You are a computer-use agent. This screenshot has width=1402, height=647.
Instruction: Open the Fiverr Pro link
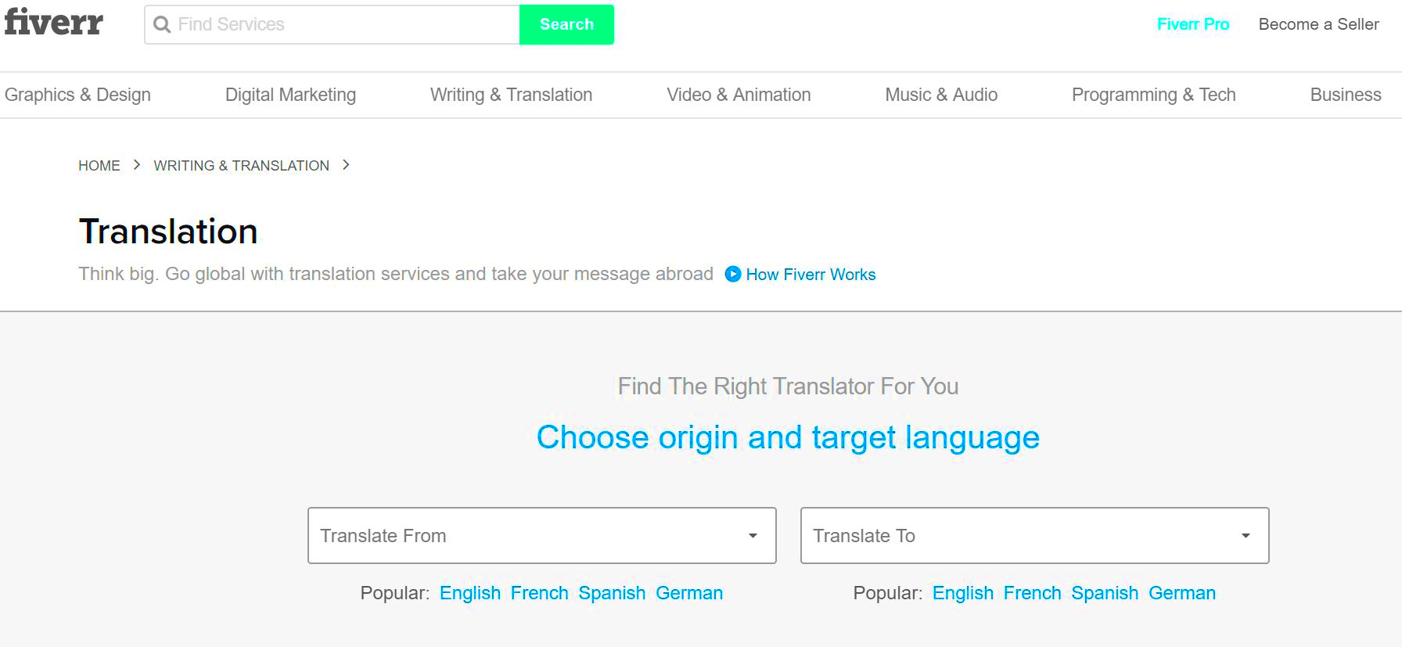pyautogui.click(x=1193, y=24)
